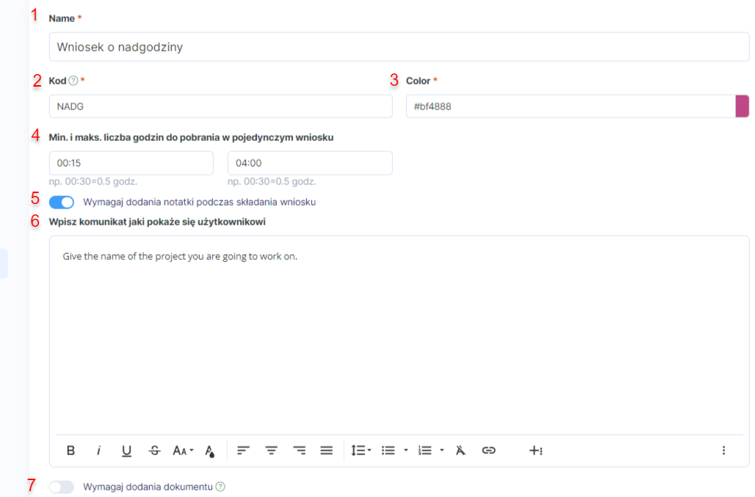The height and width of the screenshot is (497, 755).
Task: Open the editor's more options menu
Action: pyautogui.click(x=723, y=450)
